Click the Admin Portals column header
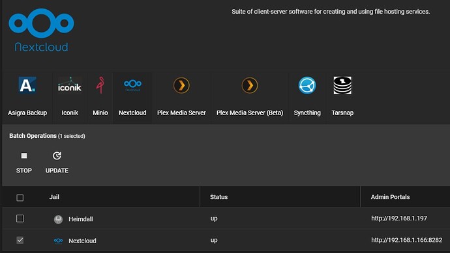The image size is (450, 253). coord(390,197)
